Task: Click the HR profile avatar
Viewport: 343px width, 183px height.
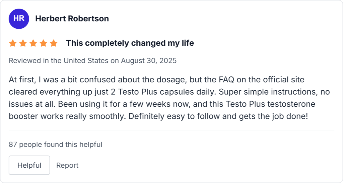Action: 19,19
